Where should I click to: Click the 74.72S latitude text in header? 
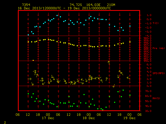pyautogui.click(x=76, y=5)
